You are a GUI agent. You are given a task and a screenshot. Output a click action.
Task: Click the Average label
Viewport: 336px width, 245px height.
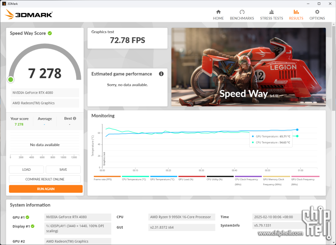(x=45, y=119)
